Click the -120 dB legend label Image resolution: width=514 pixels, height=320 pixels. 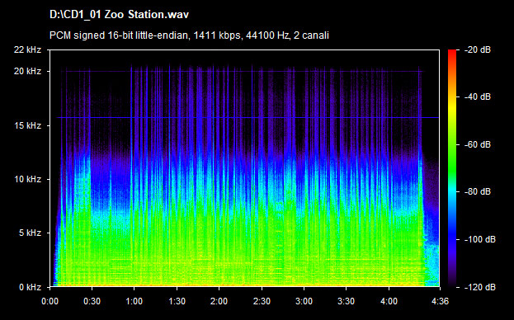click(x=479, y=287)
